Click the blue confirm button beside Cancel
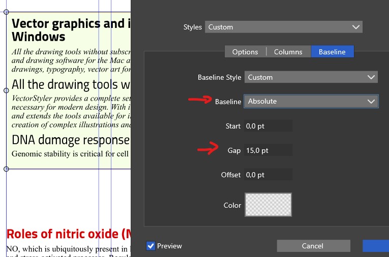389x257 pixels. tap(375, 246)
